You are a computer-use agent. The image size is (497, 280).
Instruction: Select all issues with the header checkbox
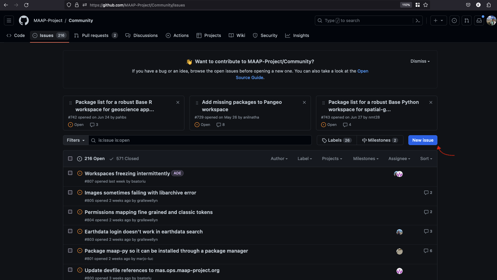click(x=70, y=159)
